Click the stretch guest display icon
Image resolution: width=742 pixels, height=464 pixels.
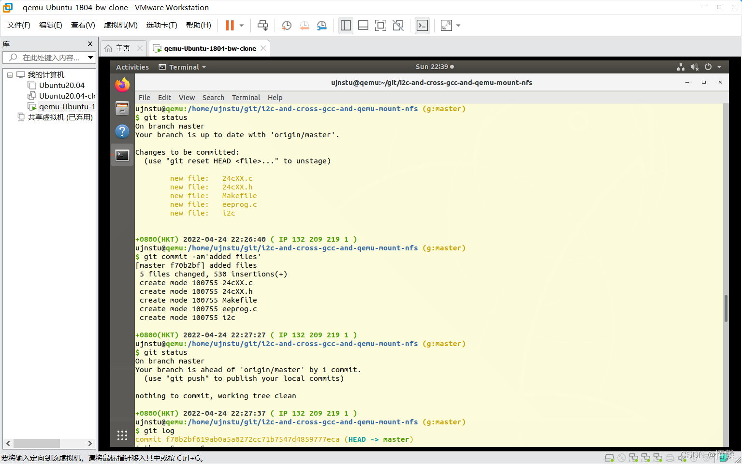446,25
